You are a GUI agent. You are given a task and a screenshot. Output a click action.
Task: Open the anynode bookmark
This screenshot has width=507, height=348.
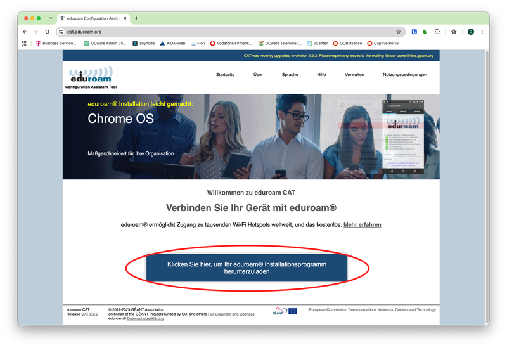(144, 43)
